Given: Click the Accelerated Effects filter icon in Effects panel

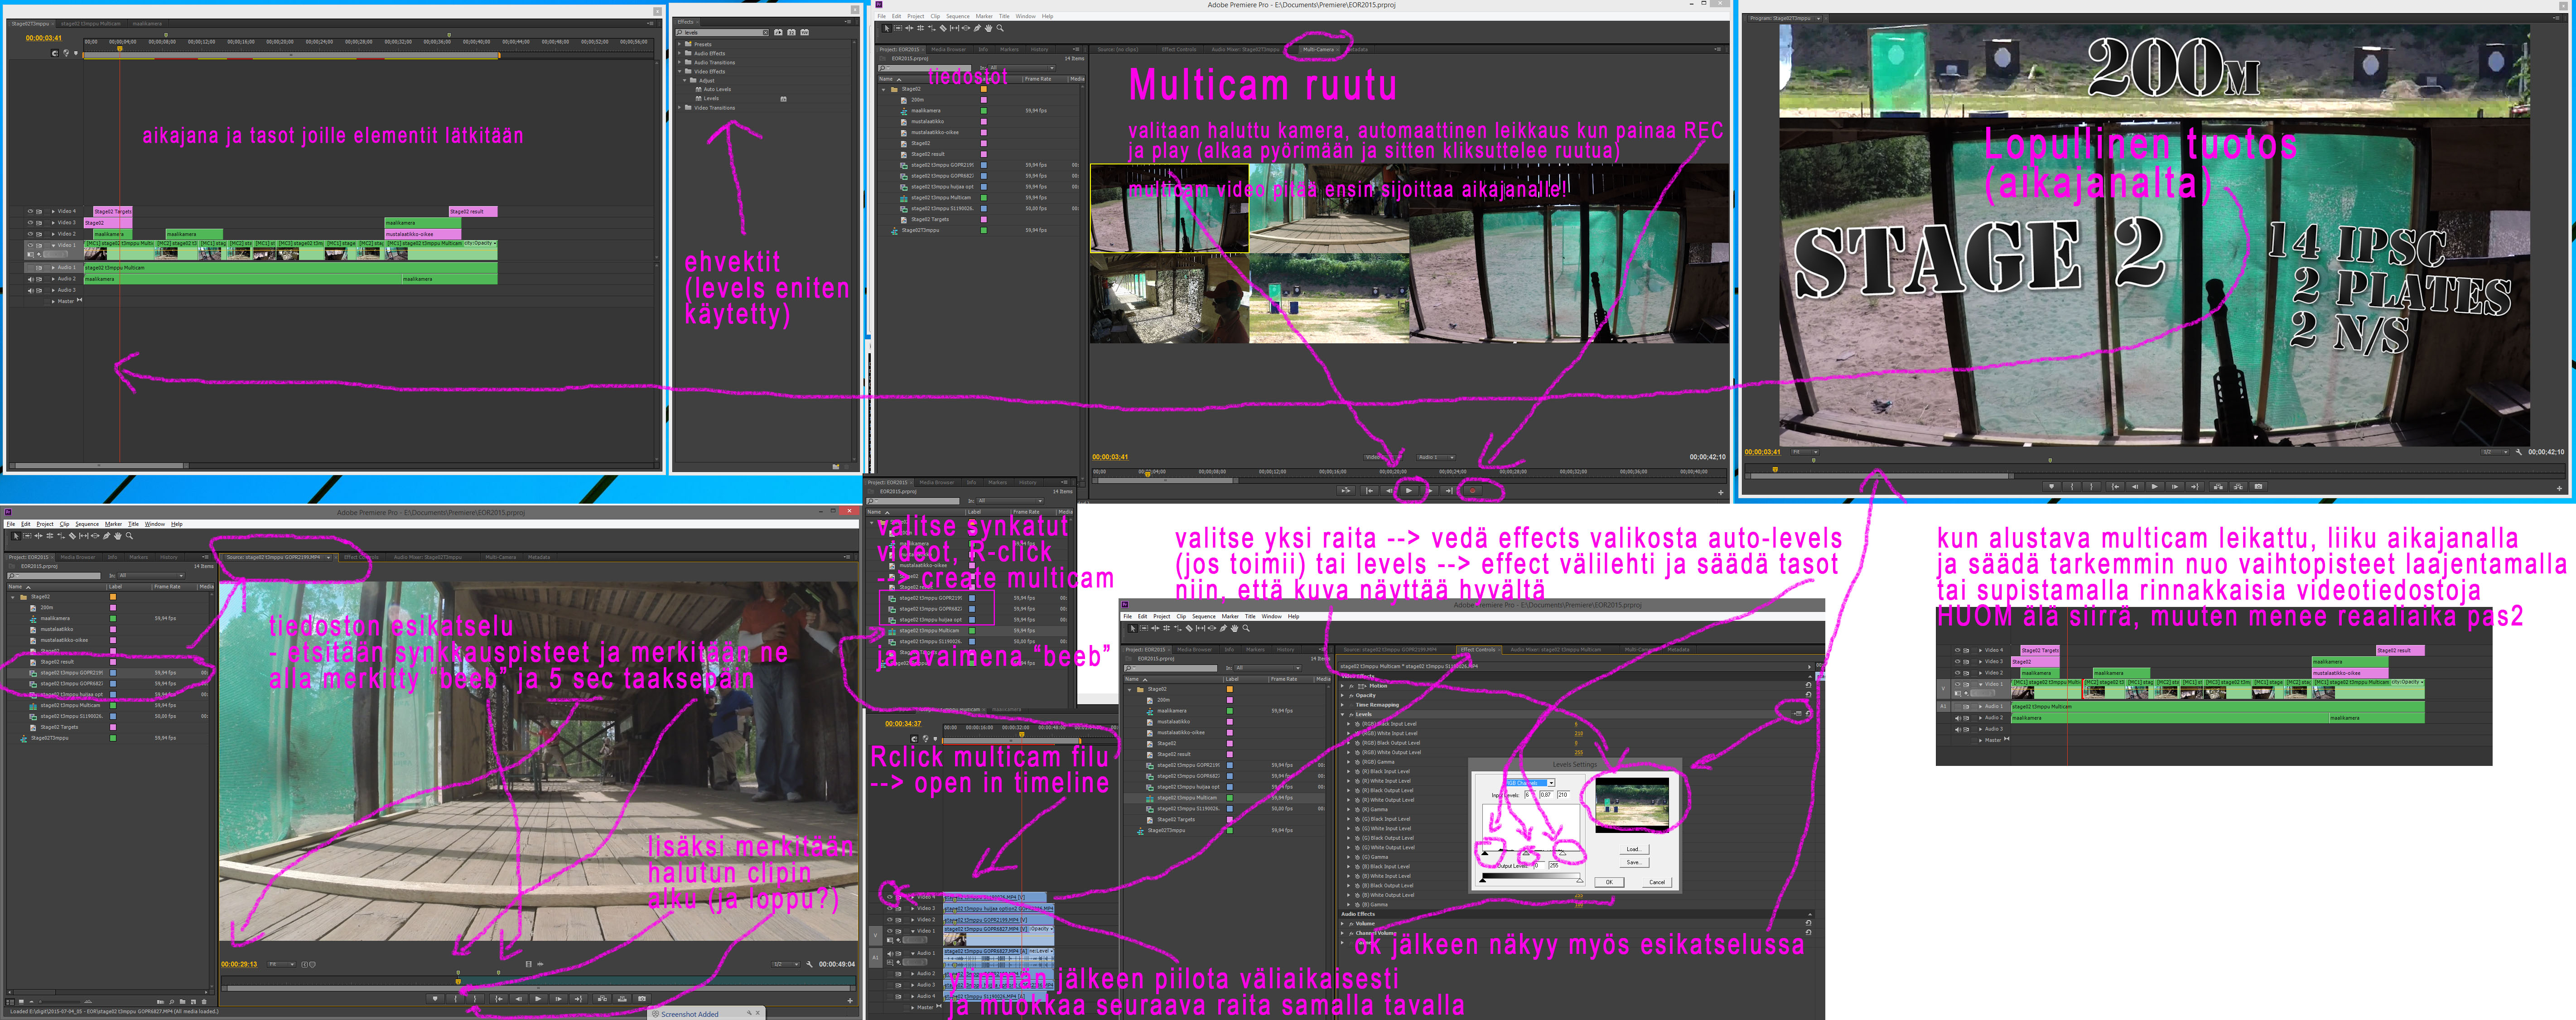Looking at the screenshot, I should coord(778,33).
